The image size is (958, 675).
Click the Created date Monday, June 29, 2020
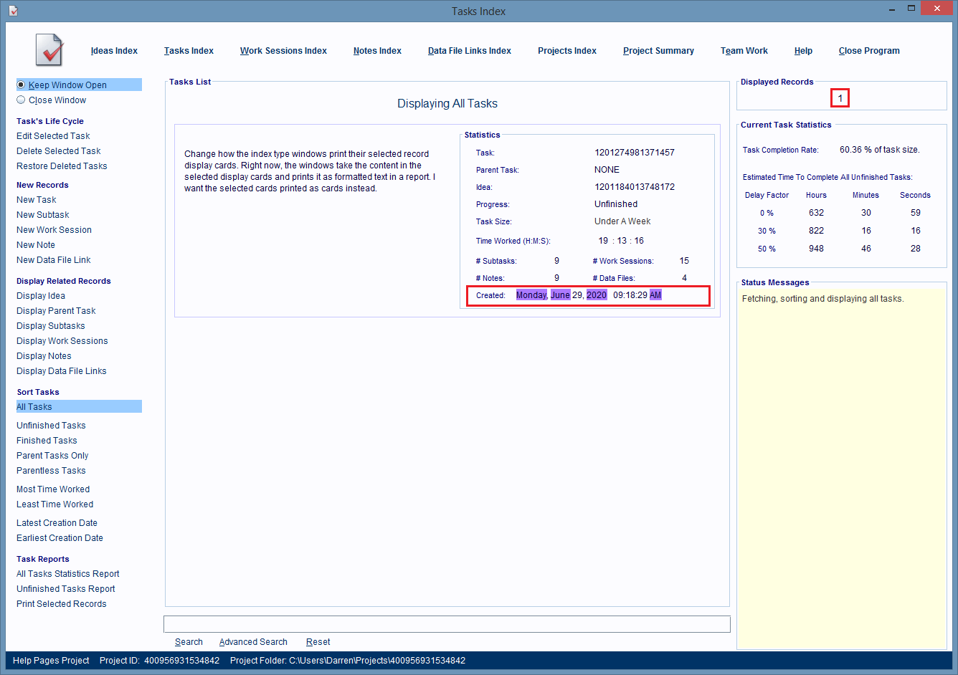(x=561, y=295)
